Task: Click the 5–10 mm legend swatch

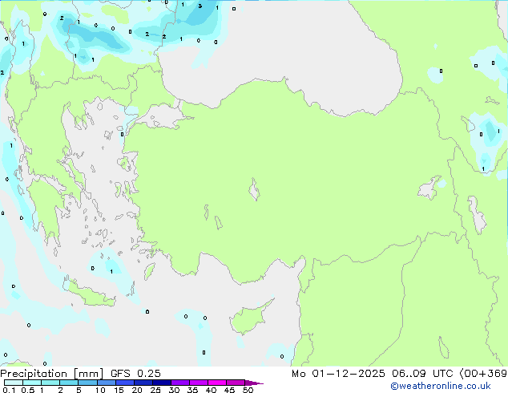Action: pyautogui.click(x=87, y=383)
